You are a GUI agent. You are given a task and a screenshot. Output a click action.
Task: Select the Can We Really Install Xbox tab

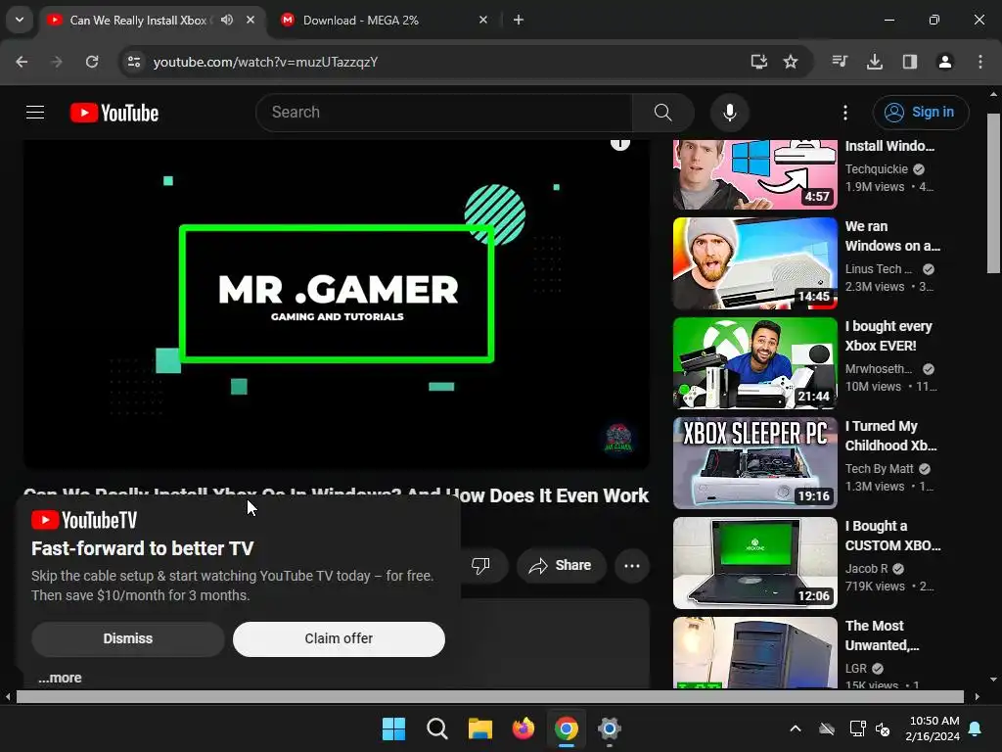click(x=137, y=20)
